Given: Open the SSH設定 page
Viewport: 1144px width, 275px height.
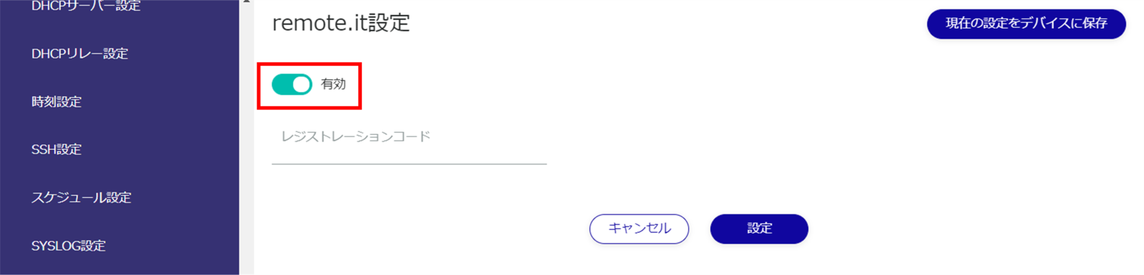Looking at the screenshot, I should [x=56, y=149].
